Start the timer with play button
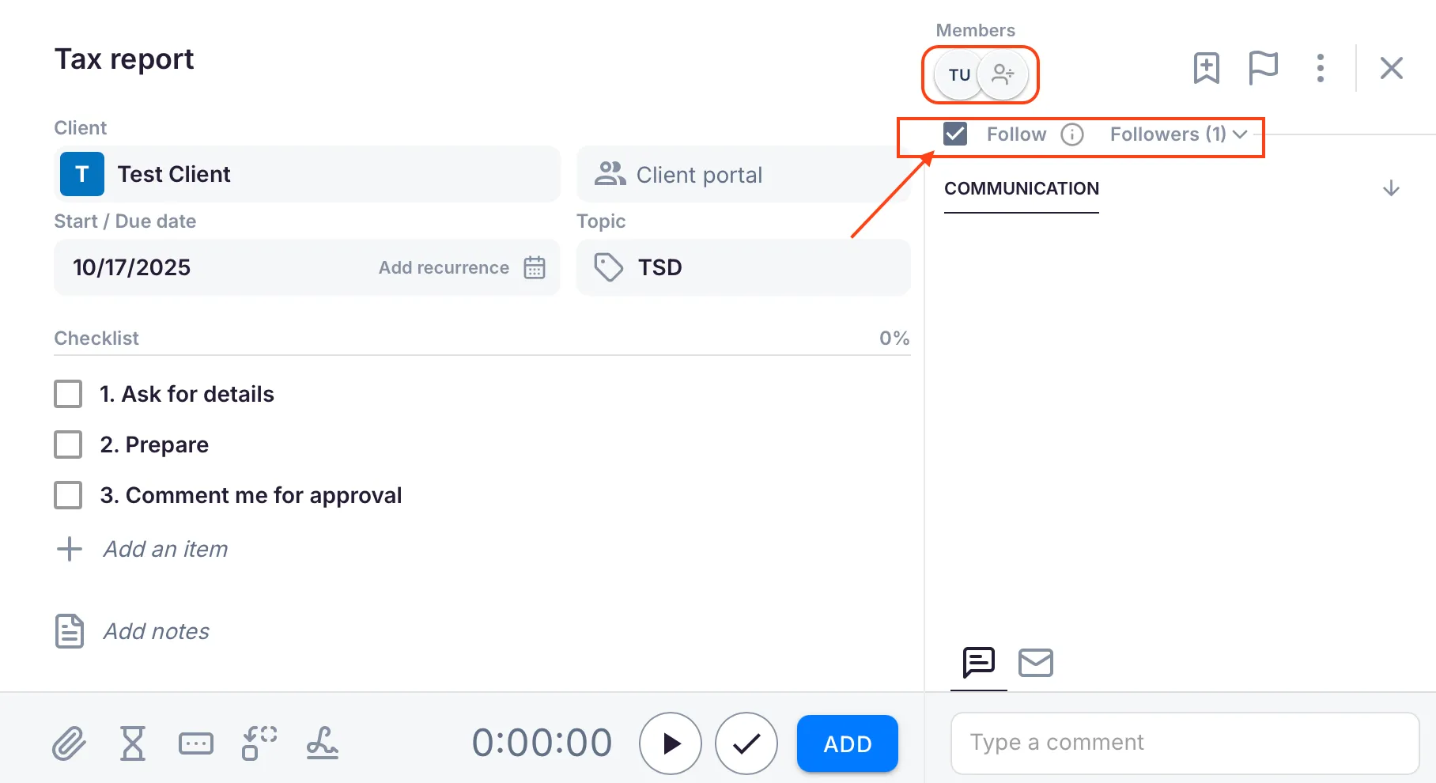This screenshot has width=1436, height=783. (x=671, y=743)
